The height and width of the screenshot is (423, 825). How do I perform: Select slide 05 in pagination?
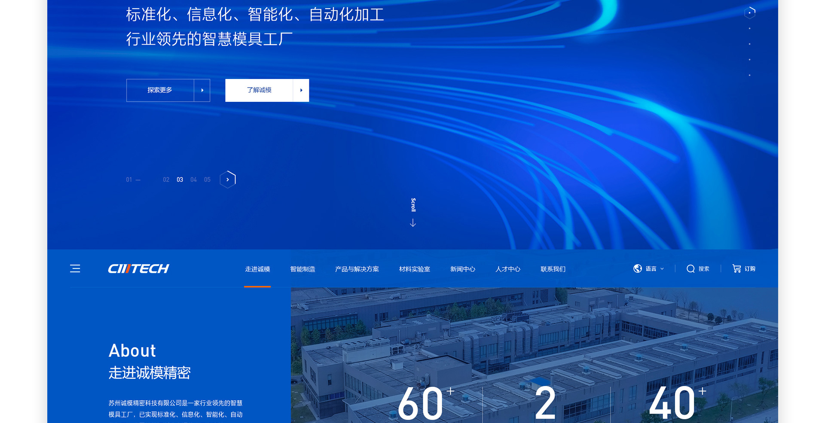pos(208,180)
